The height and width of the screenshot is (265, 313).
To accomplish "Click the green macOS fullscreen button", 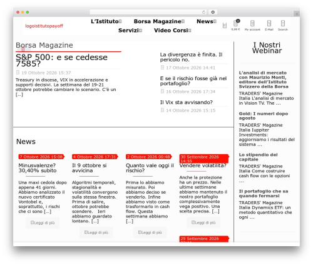I will click(x=28, y=12).
